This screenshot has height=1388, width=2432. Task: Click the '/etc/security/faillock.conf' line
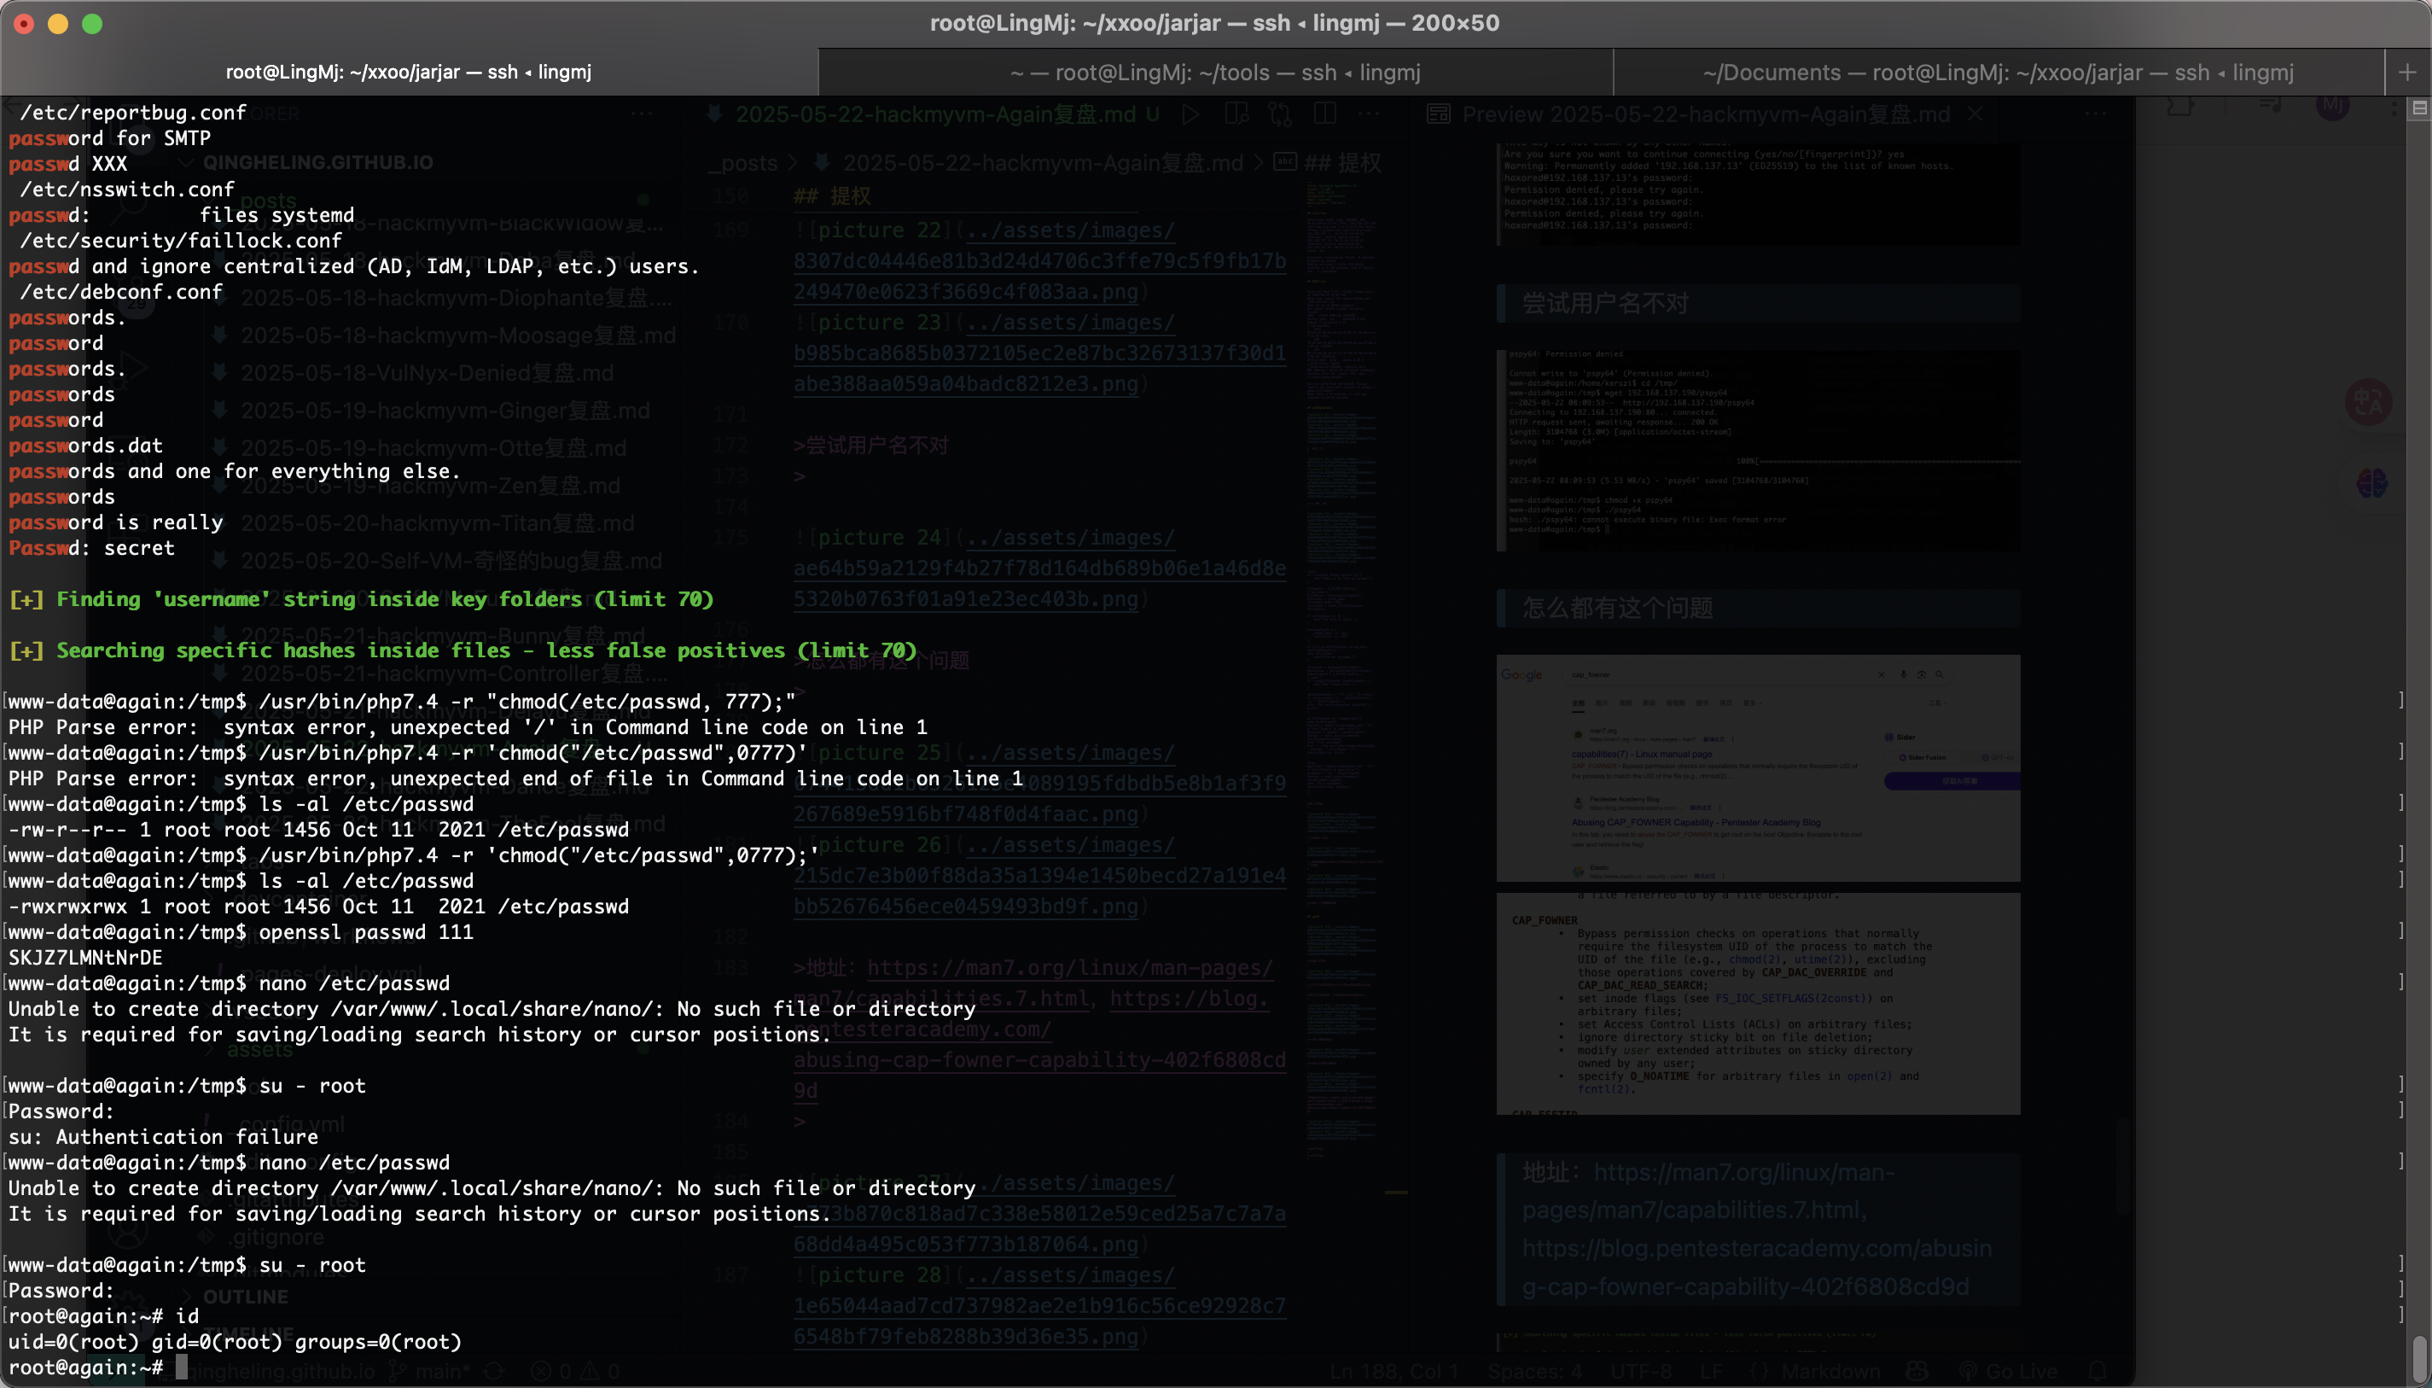tap(180, 242)
